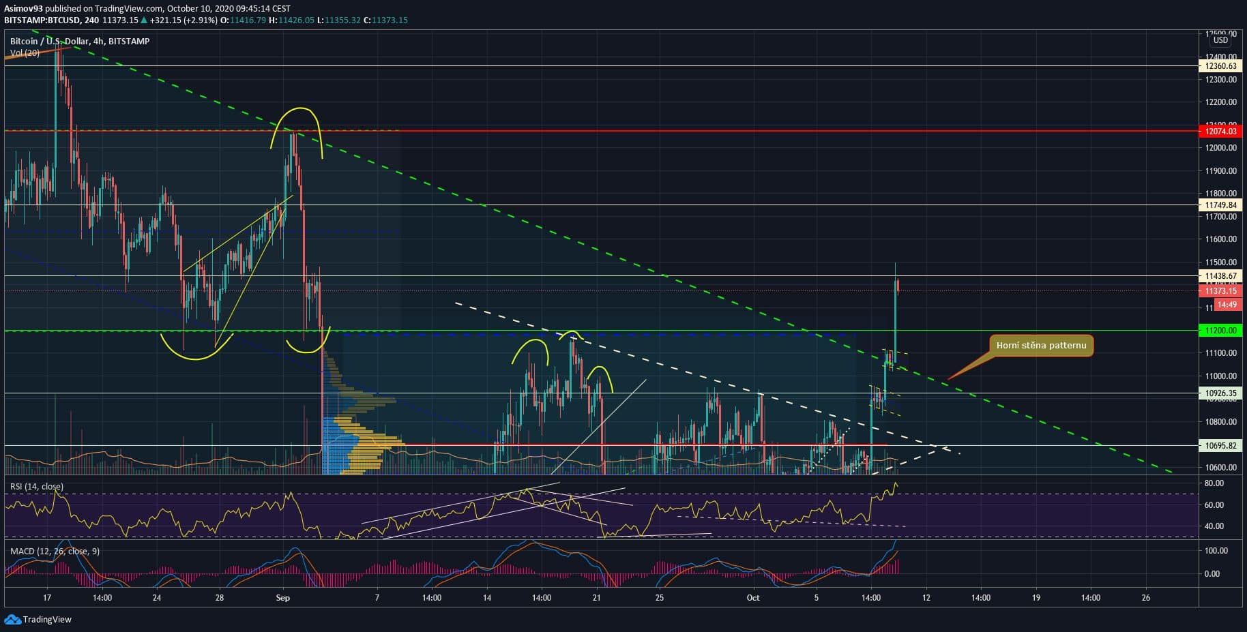This screenshot has width=1247, height=632.
Task: Select the 11749.84 horizontal level label
Action: [x=1220, y=205]
